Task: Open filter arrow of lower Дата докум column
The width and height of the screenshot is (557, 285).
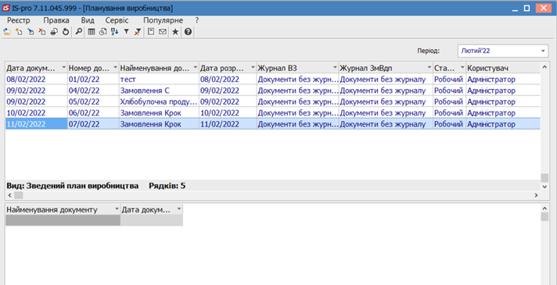Action: (179, 209)
